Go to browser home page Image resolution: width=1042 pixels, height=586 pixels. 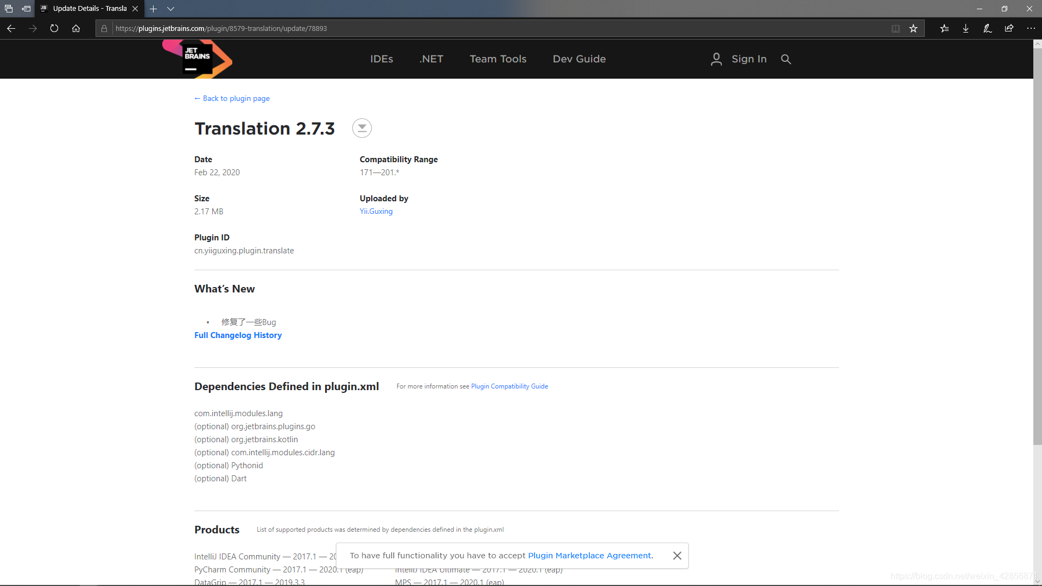pos(76,29)
